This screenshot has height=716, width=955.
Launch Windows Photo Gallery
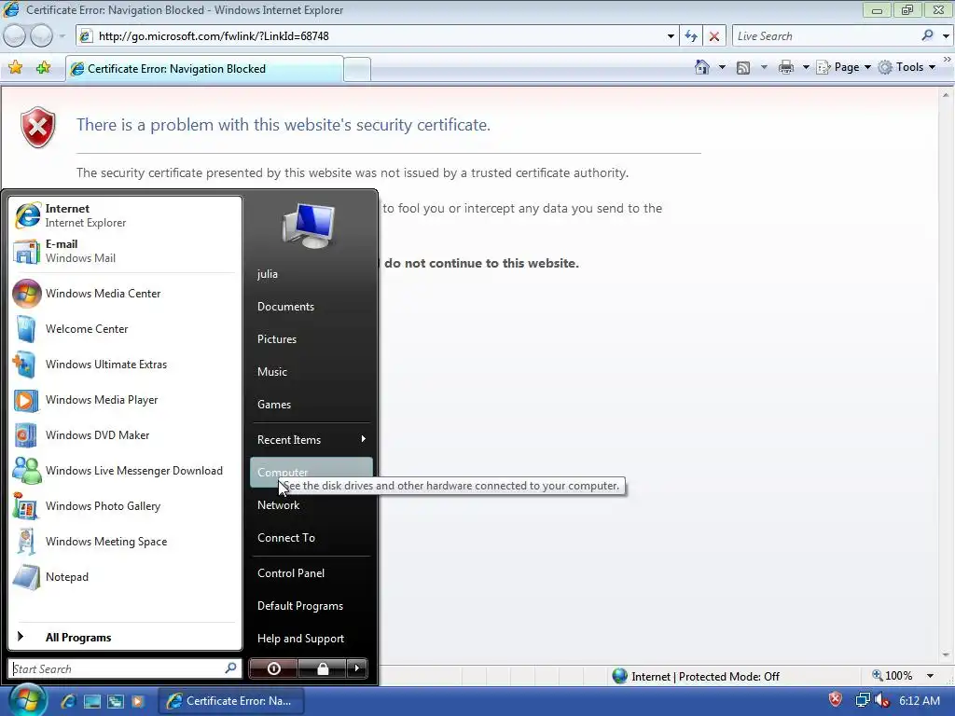(x=125, y=506)
